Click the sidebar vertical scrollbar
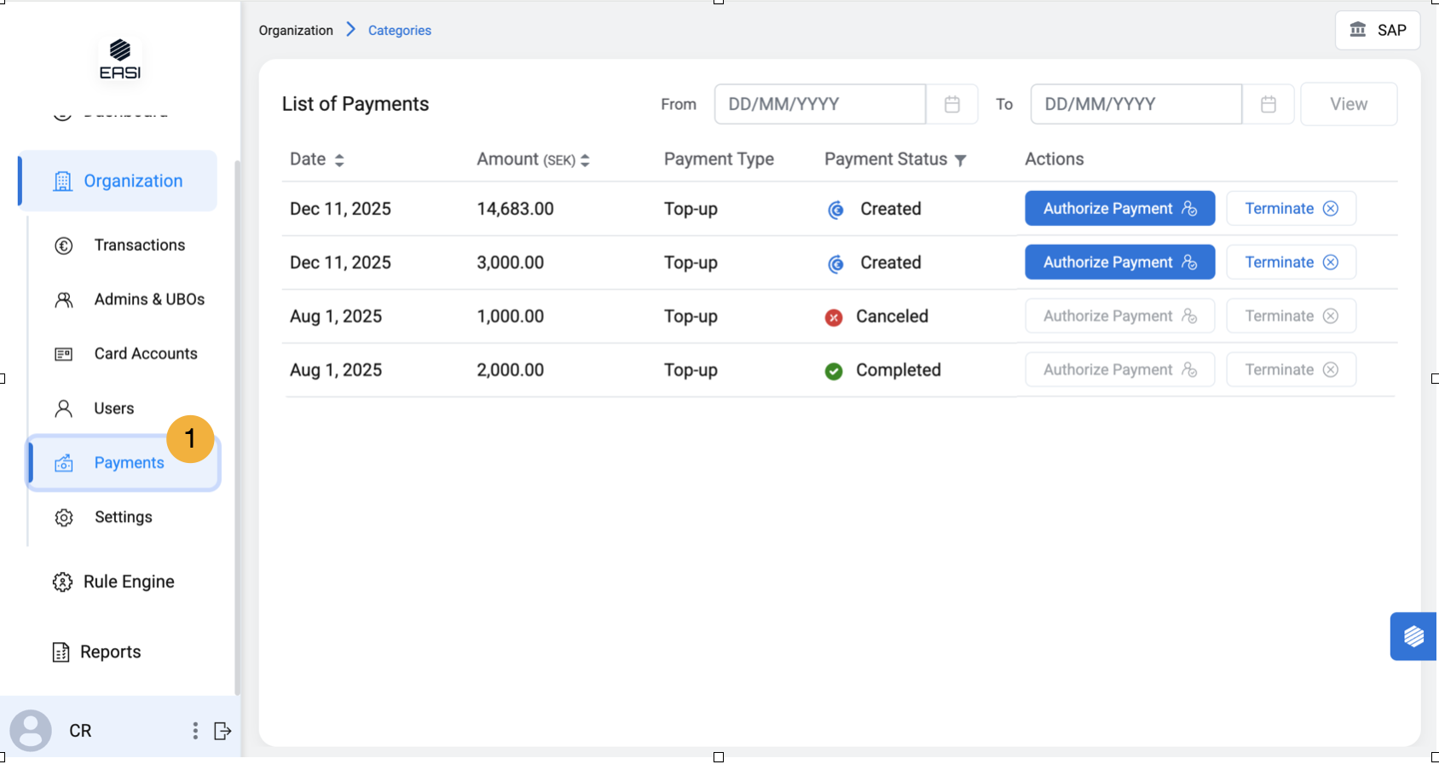Viewport: 1439px width, 764px height. click(237, 426)
